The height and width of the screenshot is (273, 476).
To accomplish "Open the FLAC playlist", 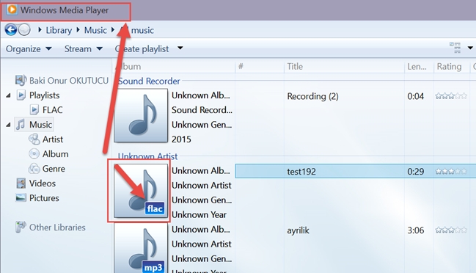I will click(x=53, y=110).
